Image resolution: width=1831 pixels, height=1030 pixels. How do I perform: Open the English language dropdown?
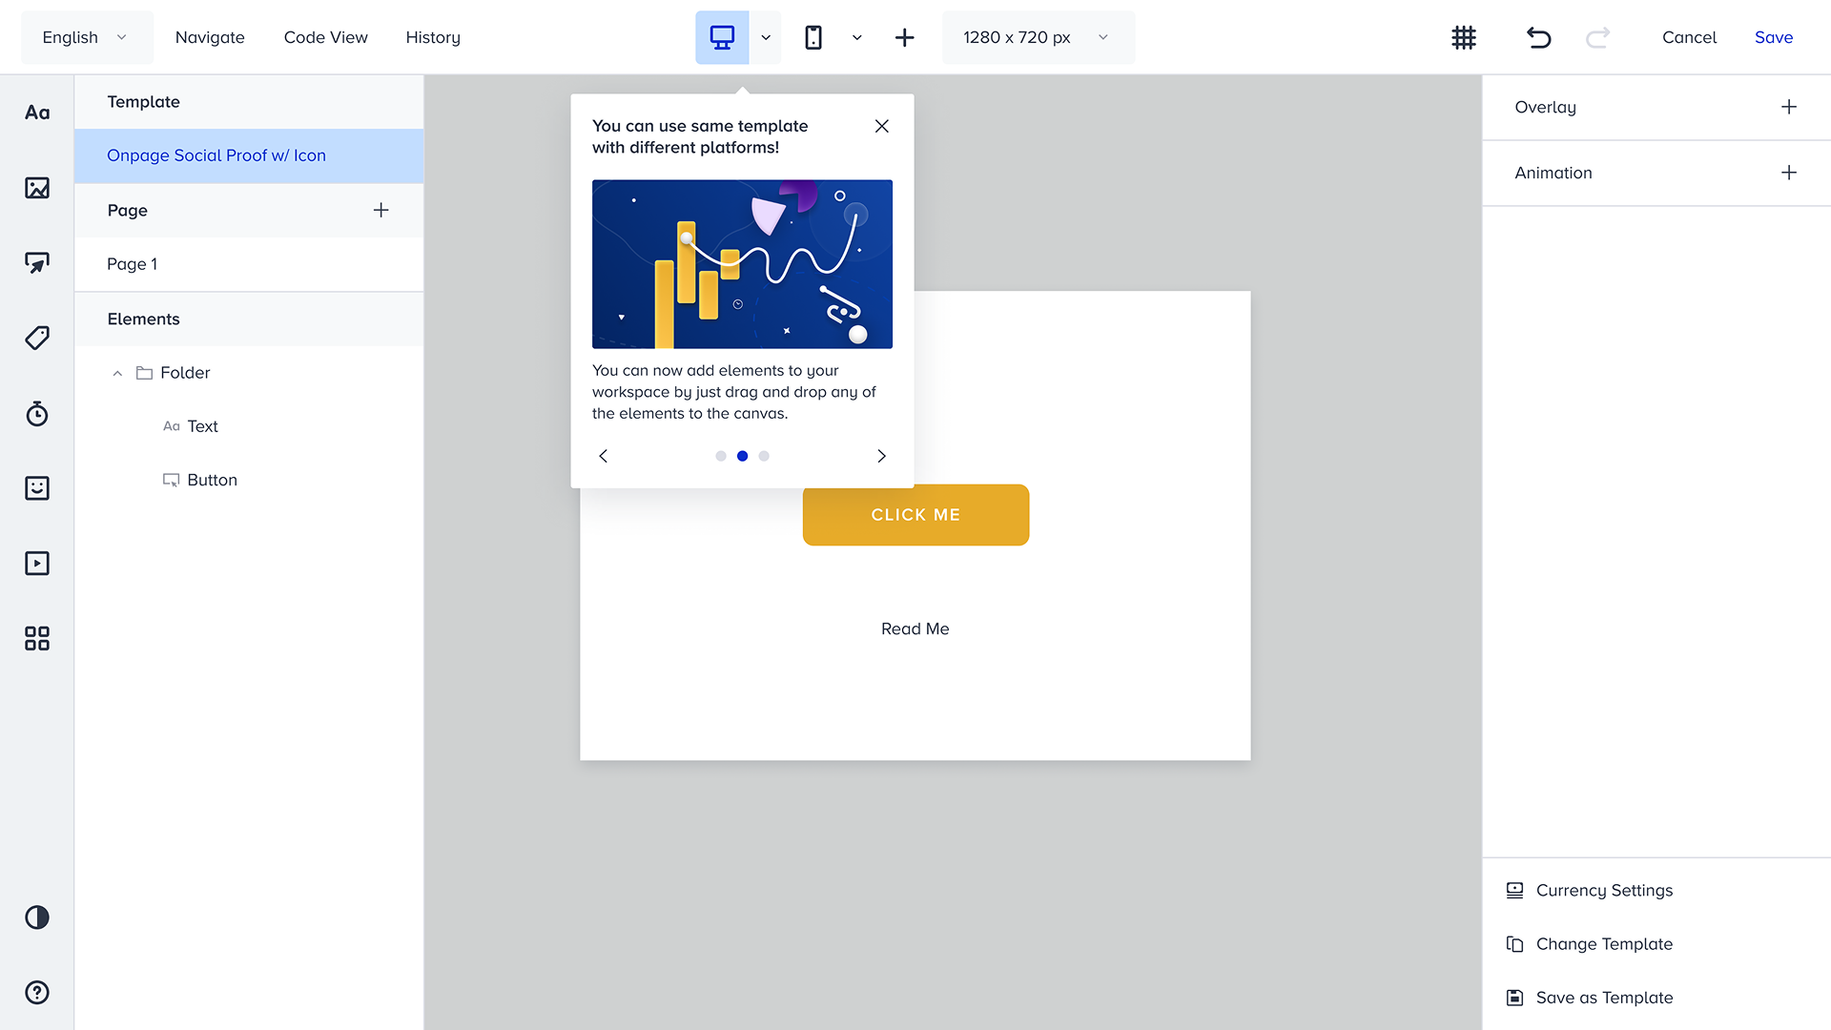[x=86, y=37]
